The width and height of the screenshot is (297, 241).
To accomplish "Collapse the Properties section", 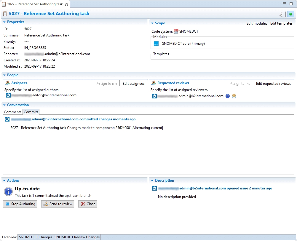I will pyautogui.click(x=4, y=22).
